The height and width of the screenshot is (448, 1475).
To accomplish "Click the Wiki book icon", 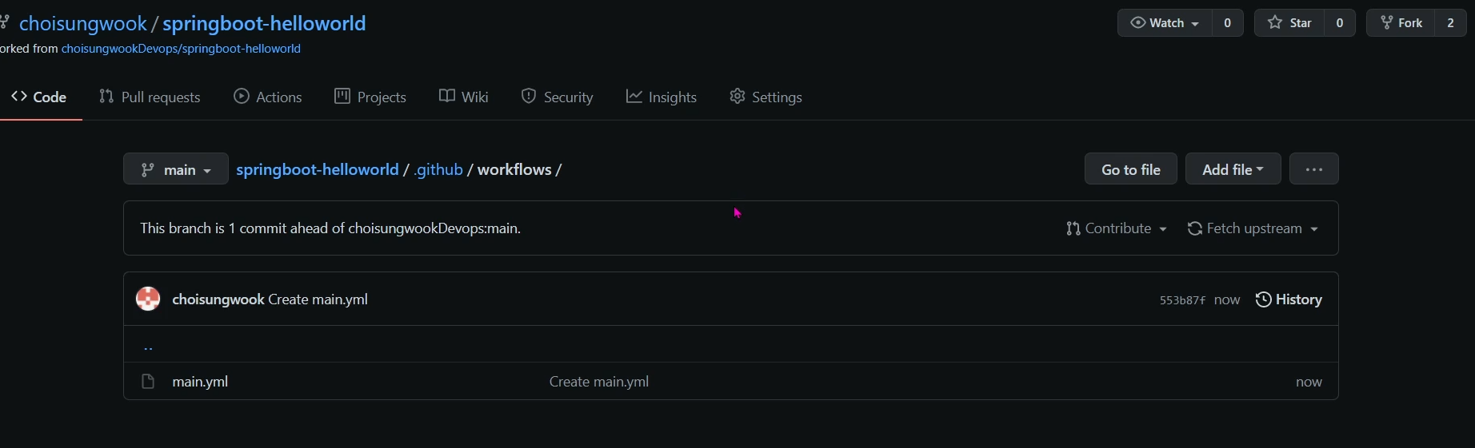I will 447,97.
